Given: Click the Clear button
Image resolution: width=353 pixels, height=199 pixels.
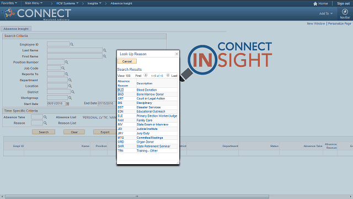Looking at the screenshot, I should 74,132.
